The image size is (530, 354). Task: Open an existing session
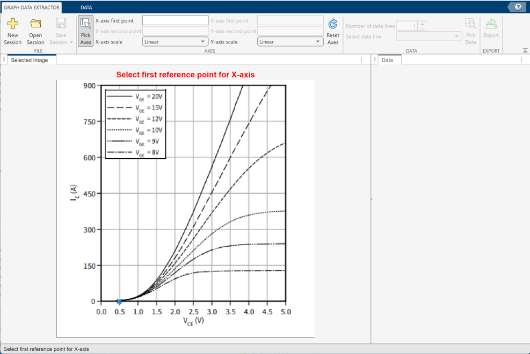(35, 30)
